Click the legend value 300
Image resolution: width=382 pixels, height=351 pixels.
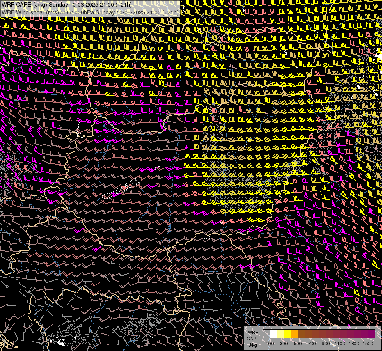point(284,344)
